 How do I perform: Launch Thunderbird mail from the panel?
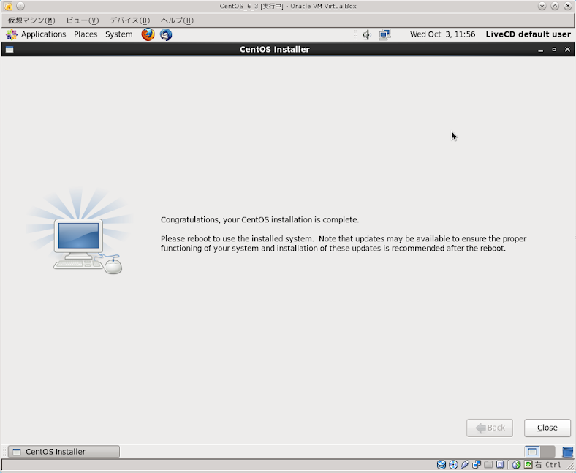click(x=166, y=34)
